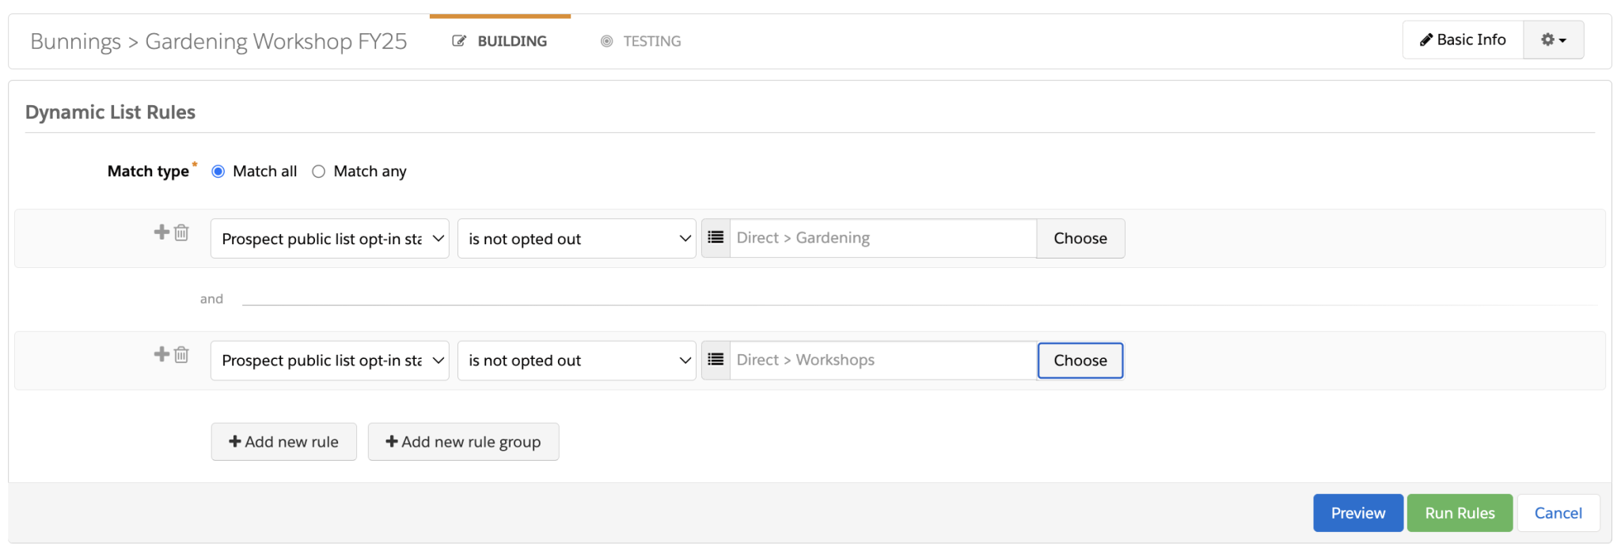1621x555 pixels.
Task: Click the Basic Info pencil button
Action: coord(1463,40)
